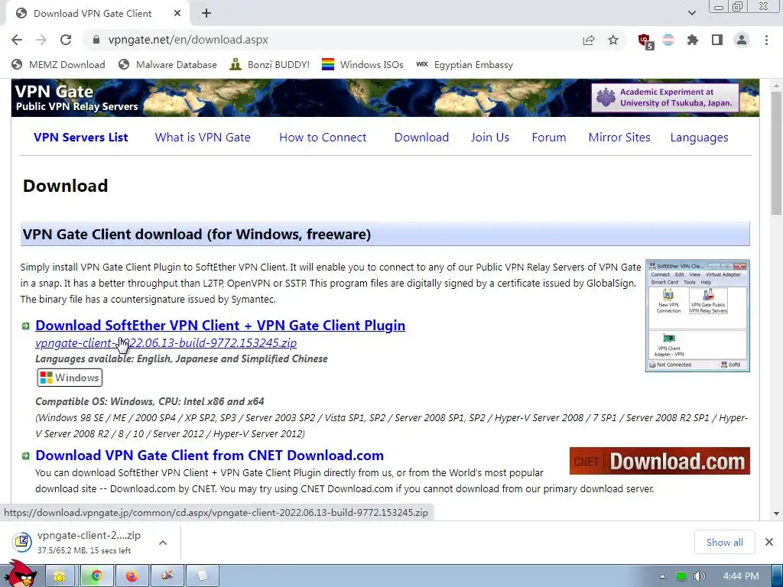783x587 pixels.
Task: Expand the download item options chevron
Action: [x=163, y=543]
